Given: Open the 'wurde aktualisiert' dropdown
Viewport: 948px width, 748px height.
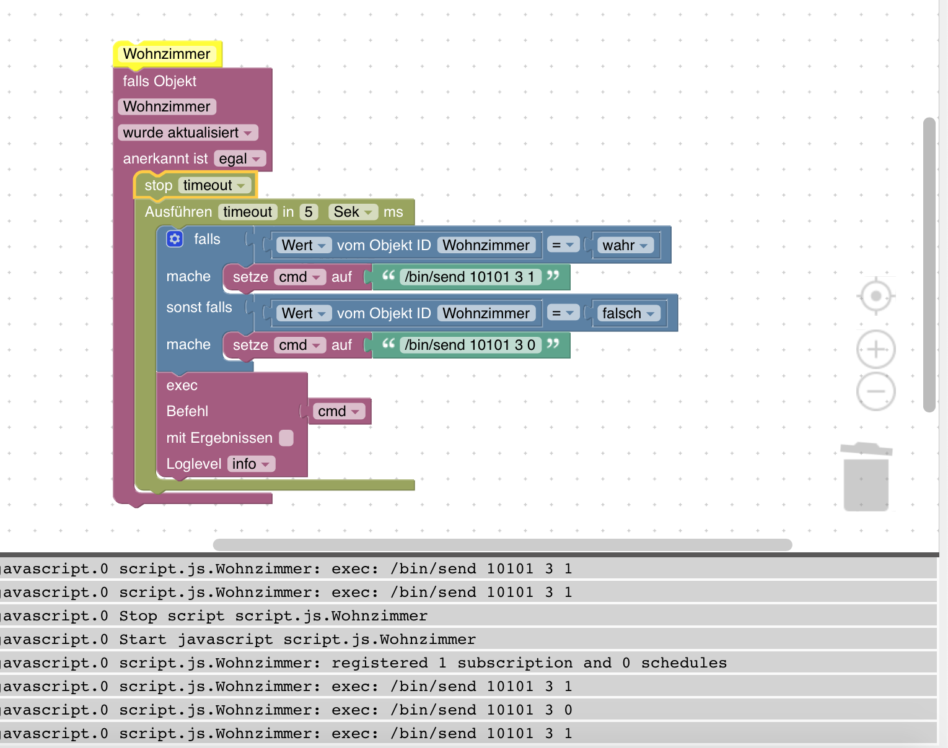Looking at the screenshot, I should [x=188, y=133].
